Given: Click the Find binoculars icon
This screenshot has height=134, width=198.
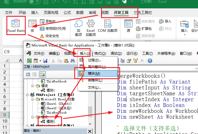Looking at the screenshot, I should (x=73, y=61).
